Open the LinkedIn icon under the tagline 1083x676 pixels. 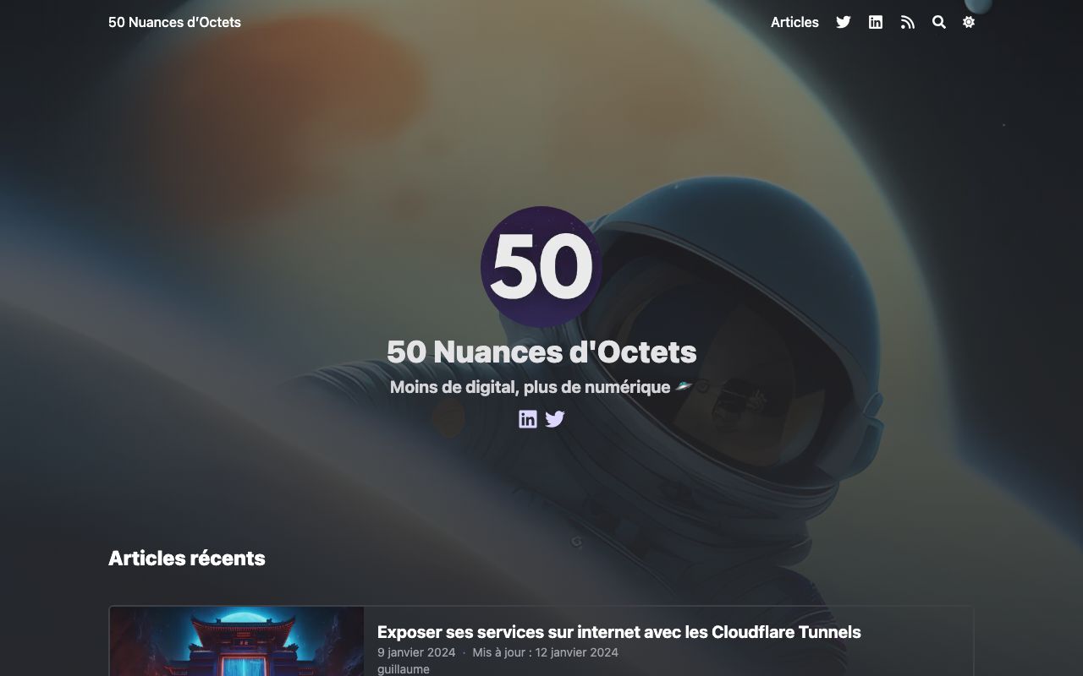(528, 419)
